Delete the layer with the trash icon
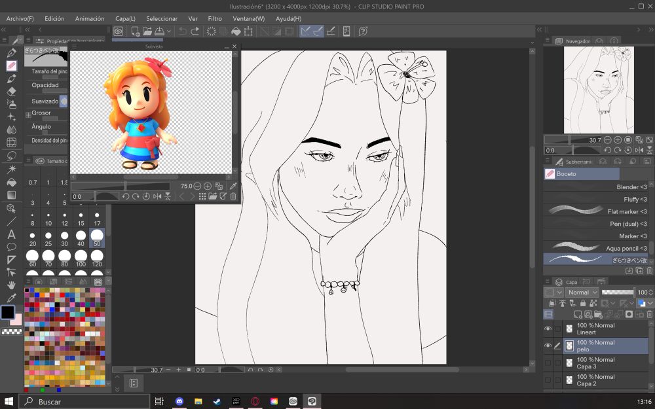Viewport: 655px width, 409px height. click(x=650, y=314)
